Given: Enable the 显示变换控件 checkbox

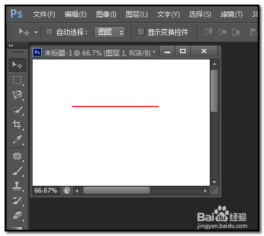Looking at the screenshot, I should 141,32.
